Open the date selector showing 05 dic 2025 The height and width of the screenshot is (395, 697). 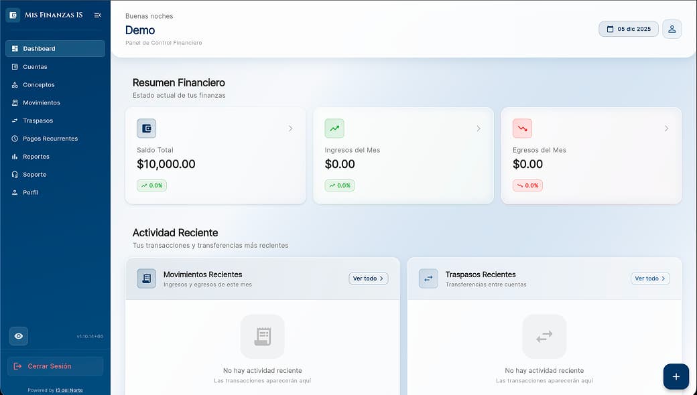click(x=628, y=29)
